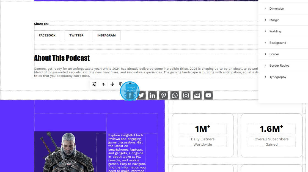
Task: Select the Instagram camera icon
Action: point(186,95)
